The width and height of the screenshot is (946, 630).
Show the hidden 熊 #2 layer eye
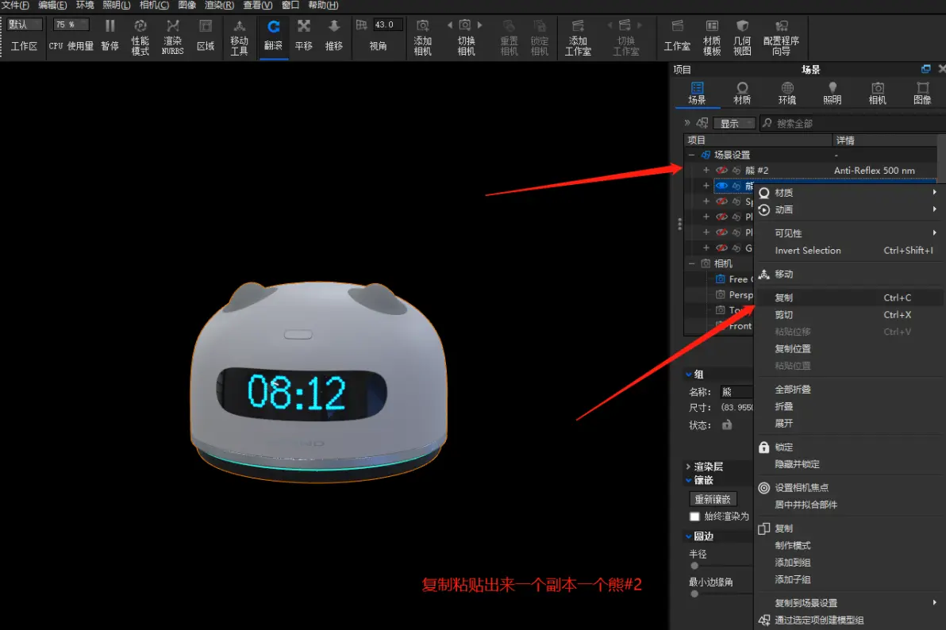coord(721,171)
